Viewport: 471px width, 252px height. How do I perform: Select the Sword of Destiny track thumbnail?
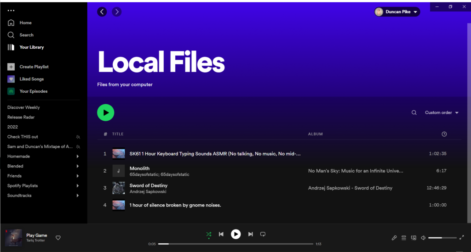pos(119,188)
